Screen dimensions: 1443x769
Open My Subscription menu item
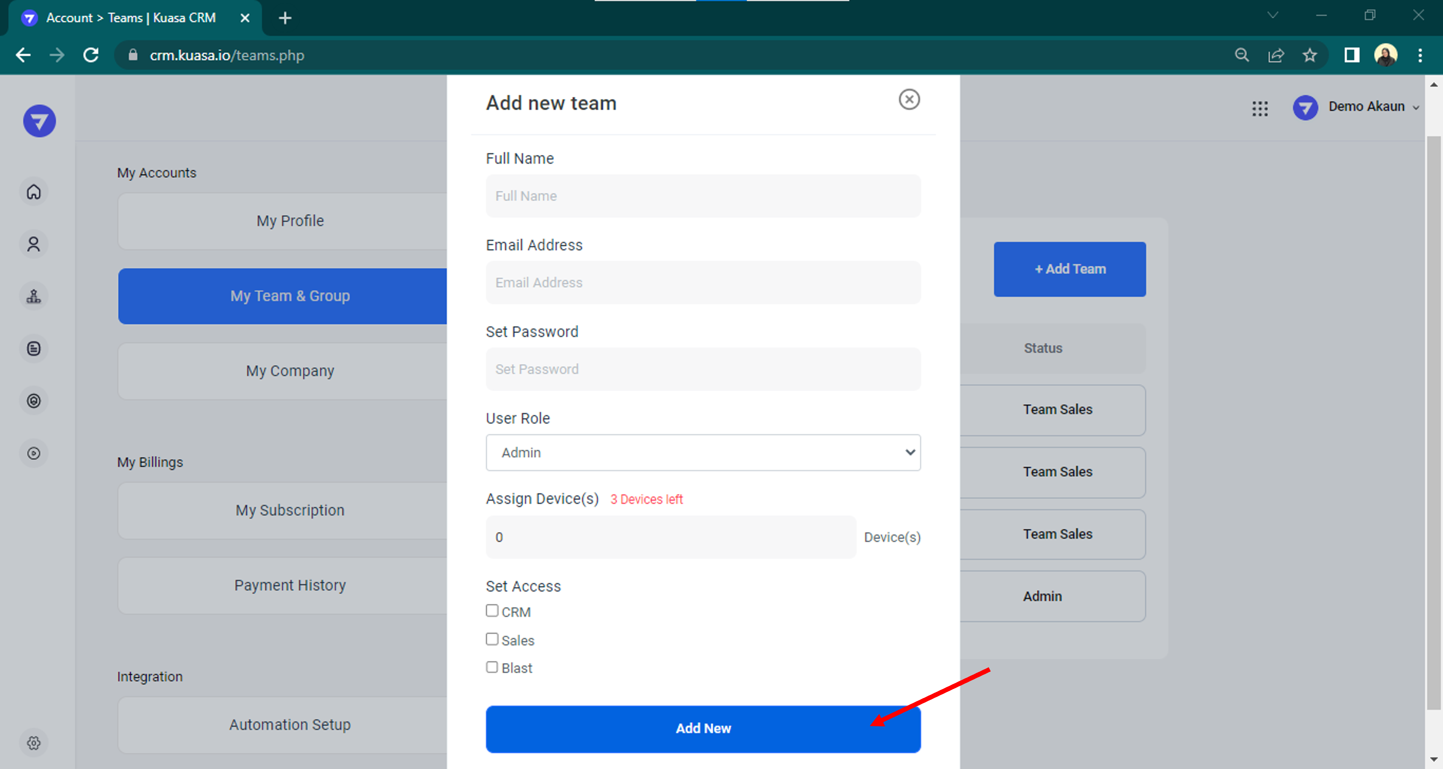290,510
